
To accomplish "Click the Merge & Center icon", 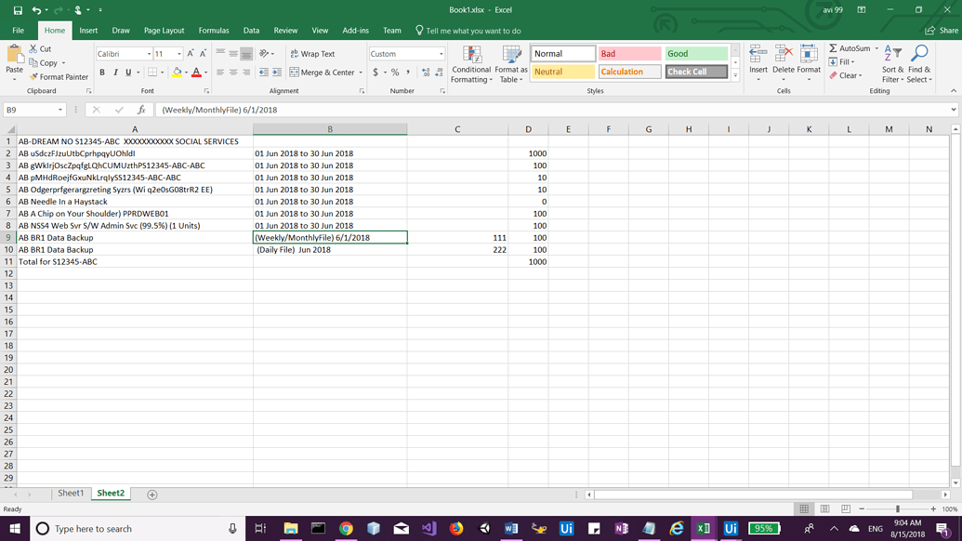I will click(295, 73).
